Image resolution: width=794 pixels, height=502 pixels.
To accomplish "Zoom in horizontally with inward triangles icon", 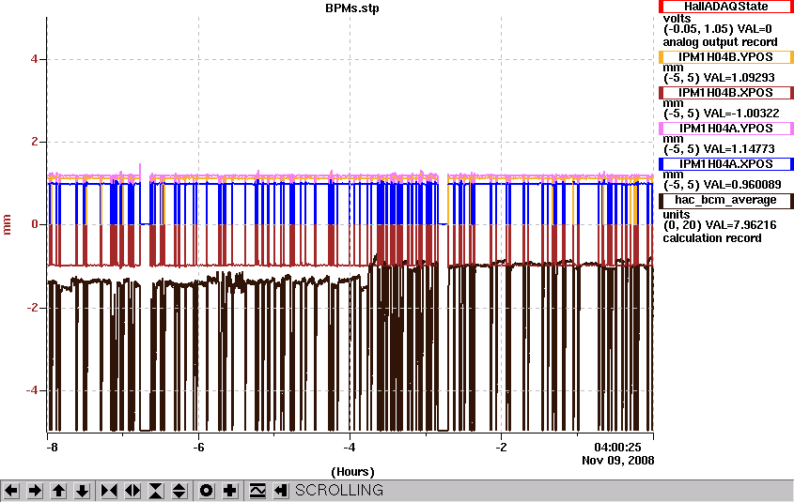I will [109, 491].
